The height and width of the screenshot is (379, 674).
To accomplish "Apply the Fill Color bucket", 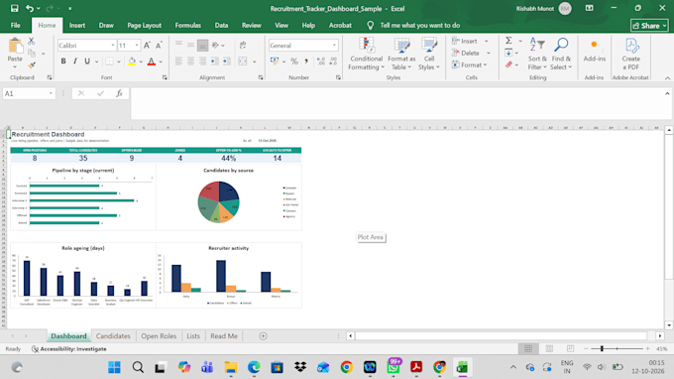I will click(132, 62).
